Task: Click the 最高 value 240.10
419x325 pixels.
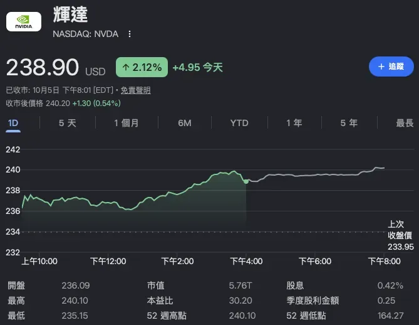Action: tap(75, 301)
